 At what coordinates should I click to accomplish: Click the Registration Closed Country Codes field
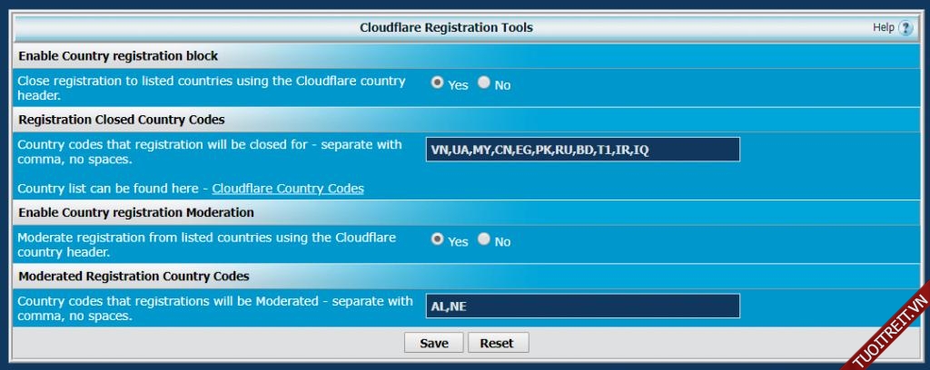pos(582,150)
